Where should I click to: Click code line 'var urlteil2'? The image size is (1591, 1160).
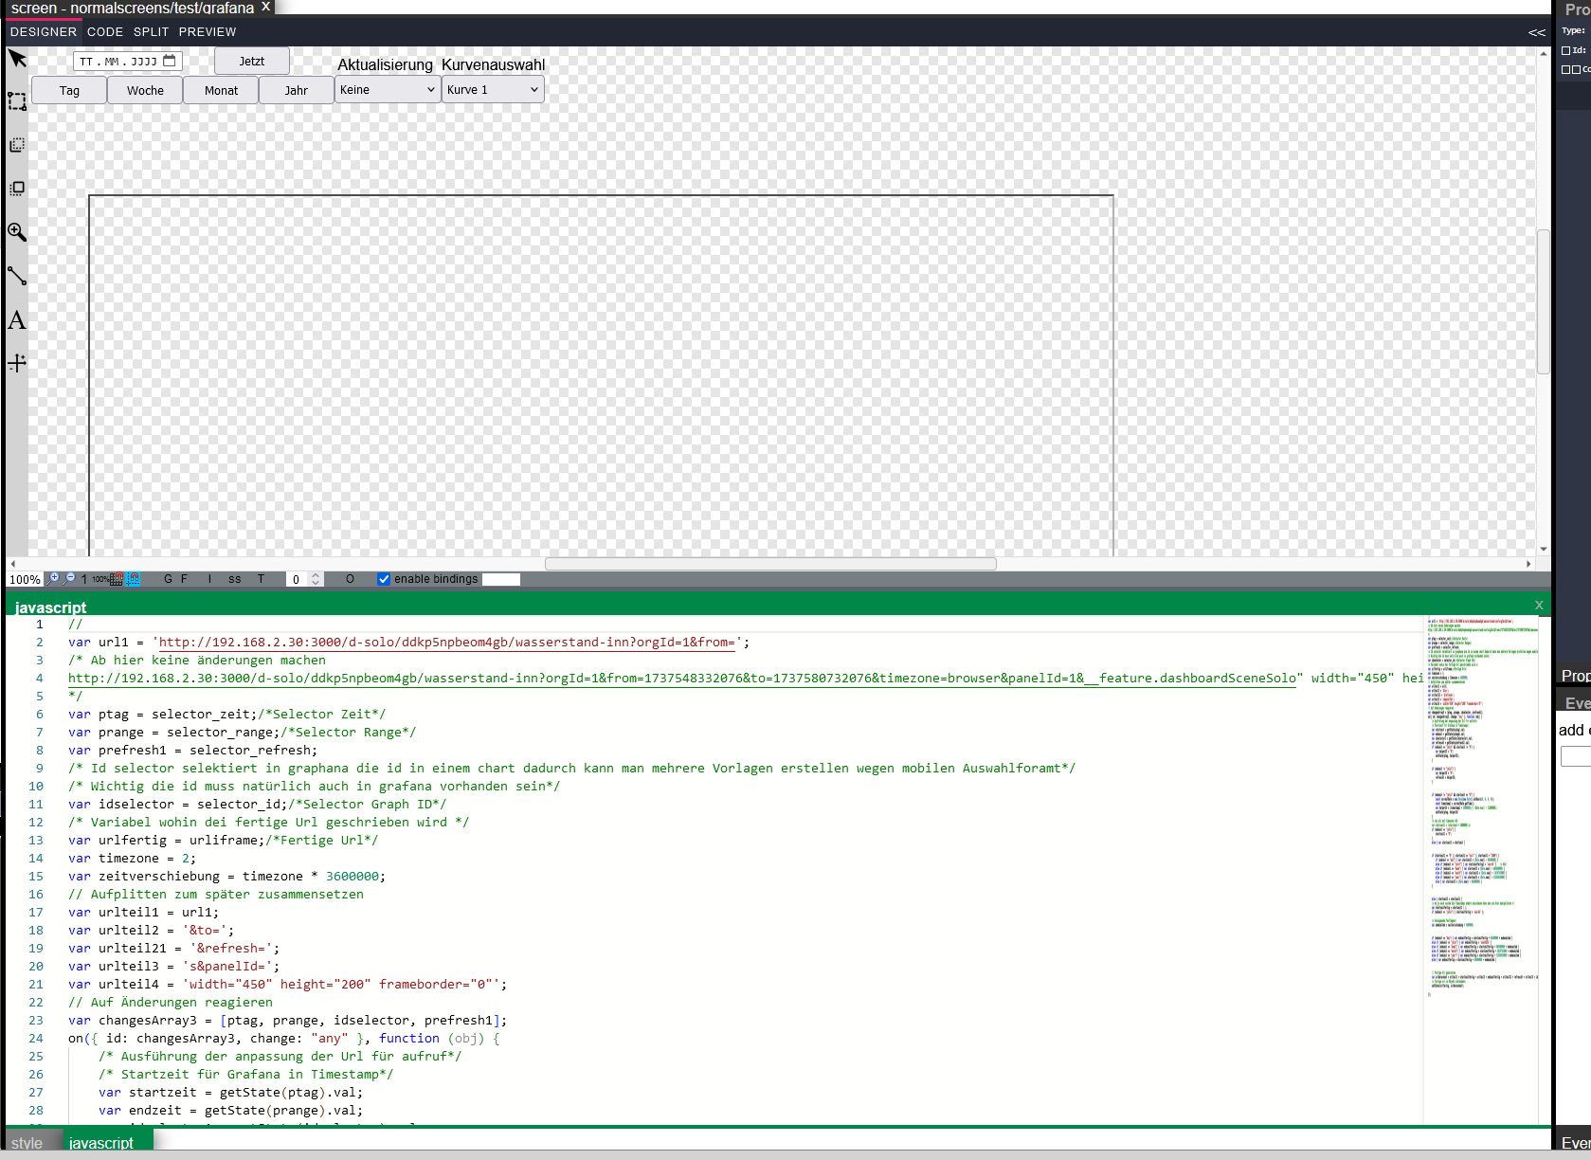151,931
